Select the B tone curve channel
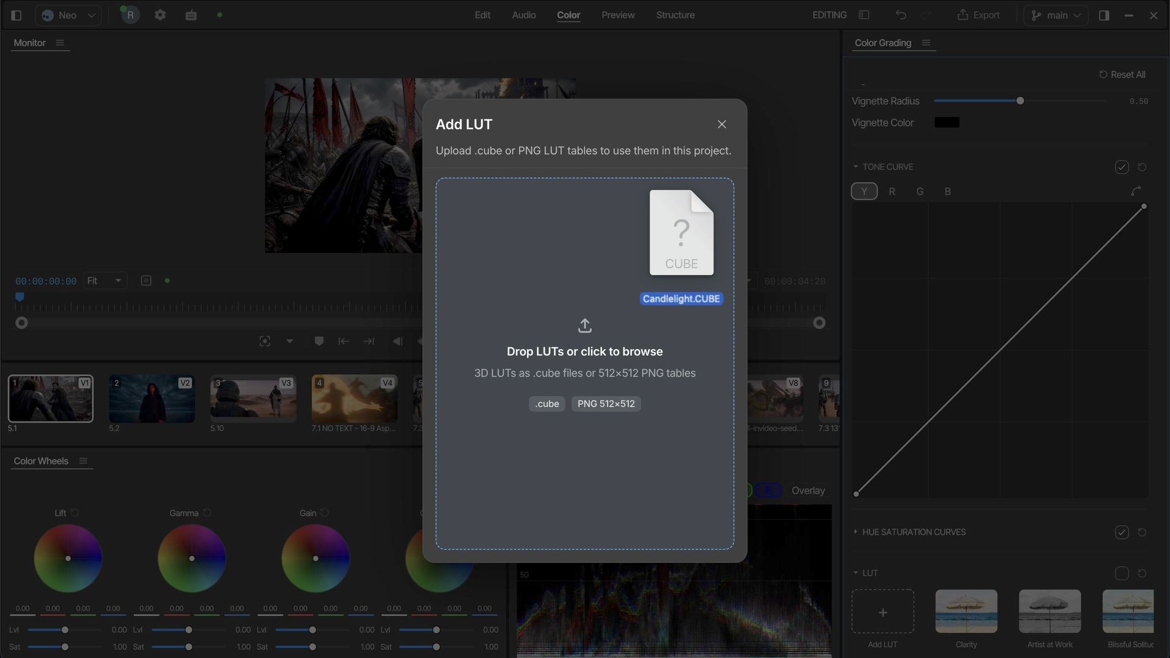1170x658 pixels. click(x=948, y=191)
